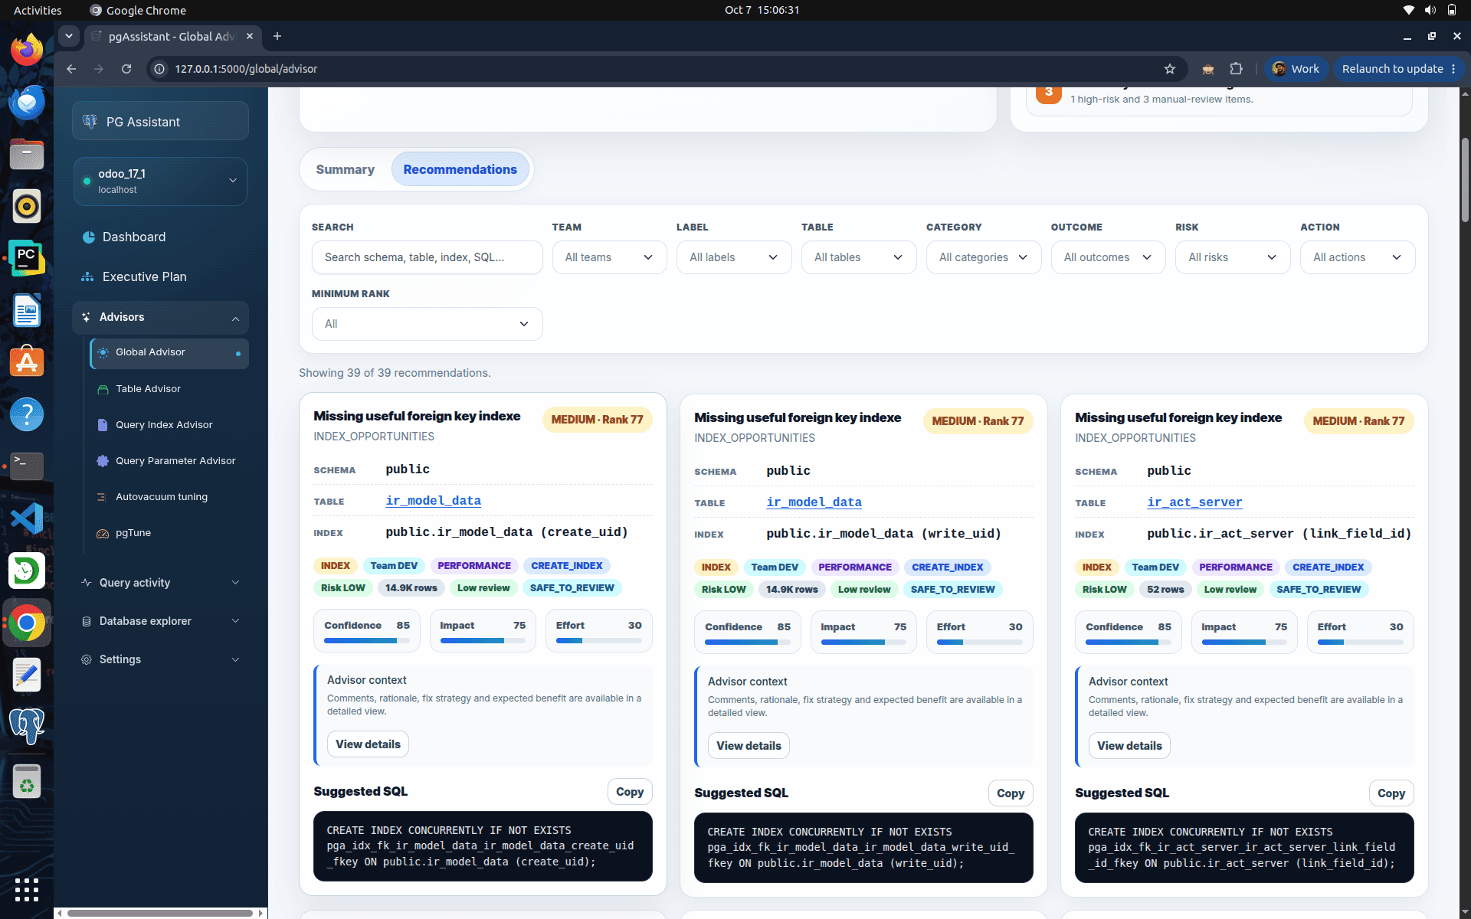
Task: Select Global Advisor in sidebar
Action: click(x=169, y=352)
